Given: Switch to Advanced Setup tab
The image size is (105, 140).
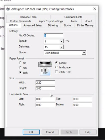Looking at the screenshot, I should click(33, 25).
